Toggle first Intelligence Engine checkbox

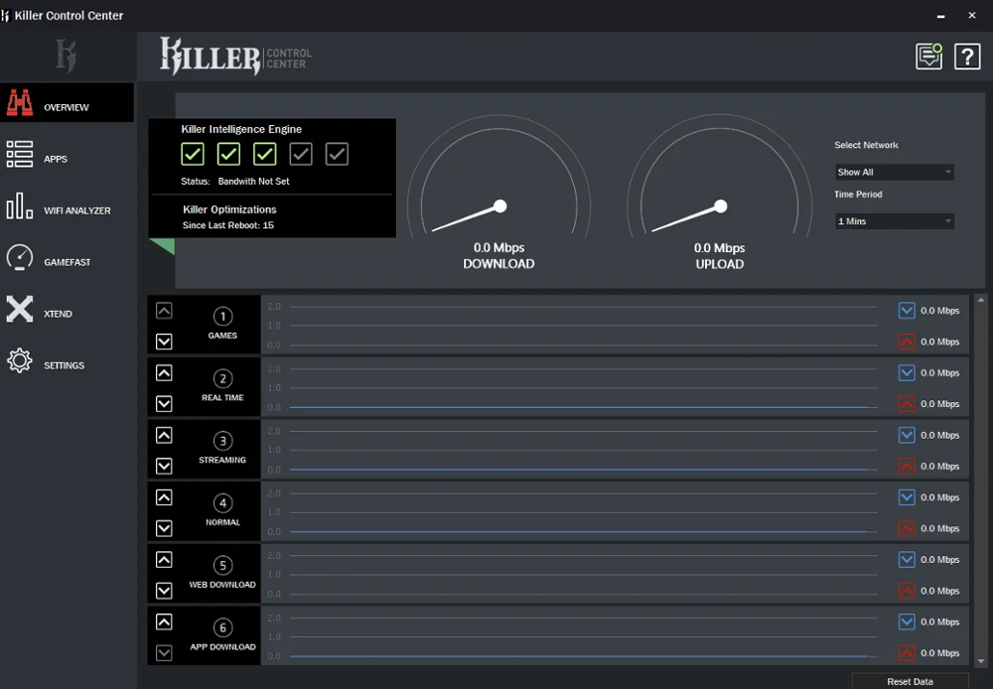[x=193, y=154]
